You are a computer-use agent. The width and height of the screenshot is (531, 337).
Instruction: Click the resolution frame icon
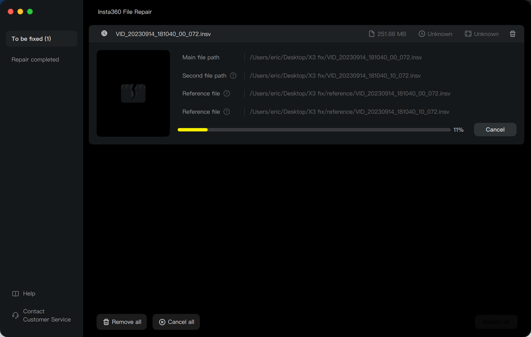(x=468, y=34)
